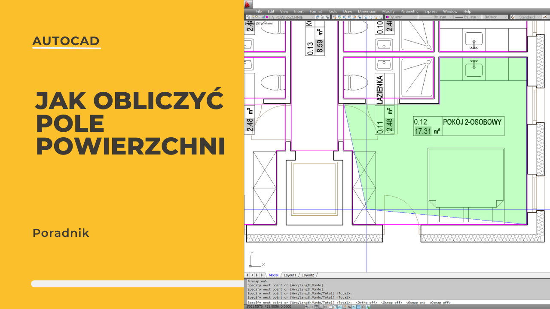Toggle Snap Mode in status bar
Image resolution: width=550 pixels, height=309 pixels.
pyautogui.click(x=311, y=307)
